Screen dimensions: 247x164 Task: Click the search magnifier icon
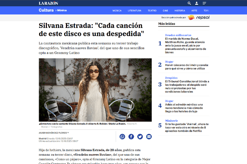click(x=189, y=3)
